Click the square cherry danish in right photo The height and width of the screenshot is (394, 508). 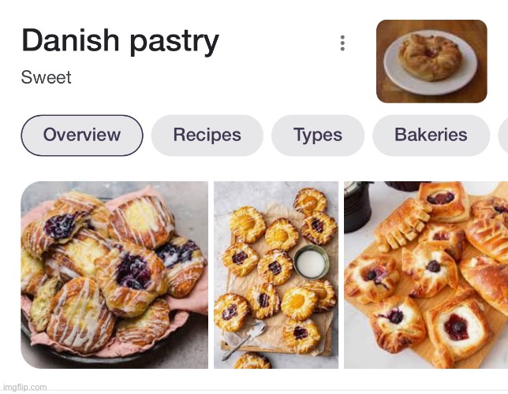point(456,327)
